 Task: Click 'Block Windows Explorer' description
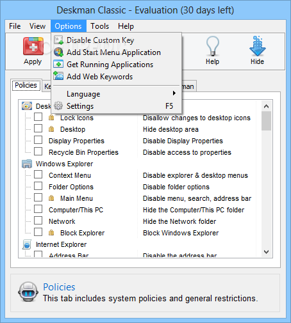click(181, 233)
